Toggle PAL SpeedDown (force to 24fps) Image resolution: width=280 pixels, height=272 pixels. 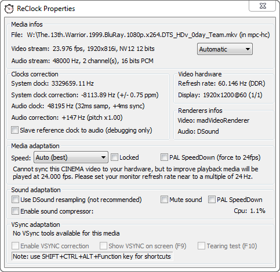pos(164,157)
